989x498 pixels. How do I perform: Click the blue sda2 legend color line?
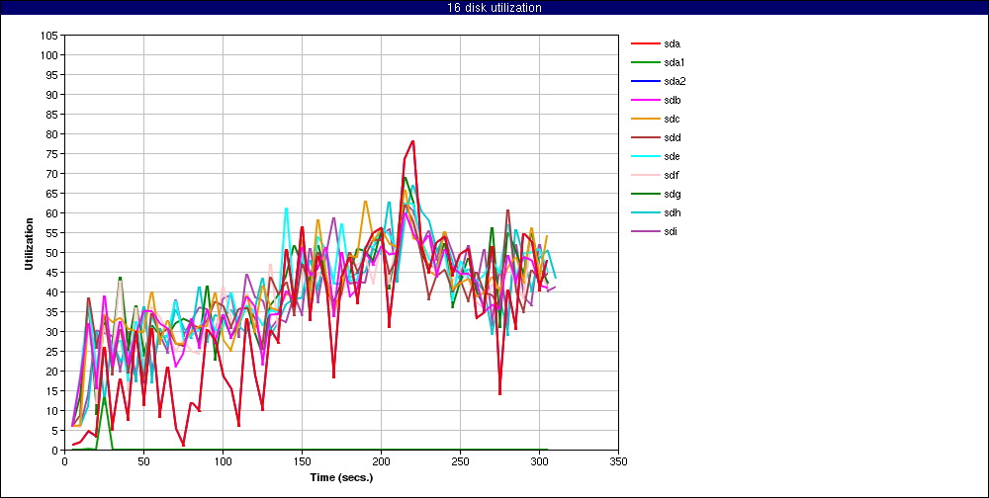point(645,81)
